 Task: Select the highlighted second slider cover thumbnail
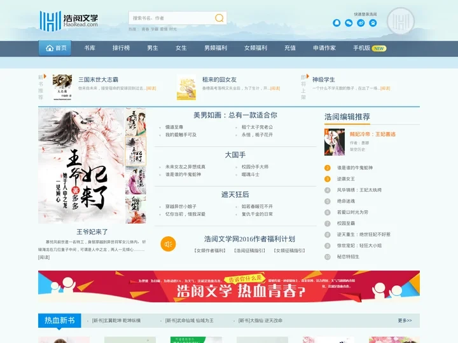[135, 151]
